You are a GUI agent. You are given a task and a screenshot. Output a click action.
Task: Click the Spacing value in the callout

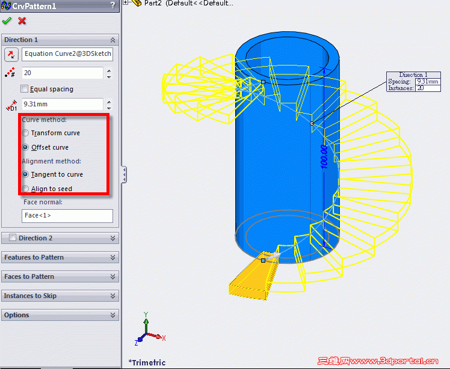tap(428, 81)
